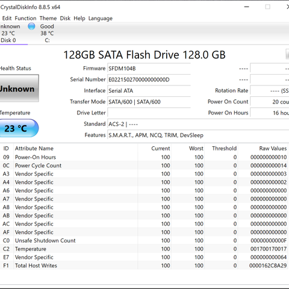The height and width of the screenshot is (289, 289).
Task: Open the Theme menu
Action: [48, 18]
